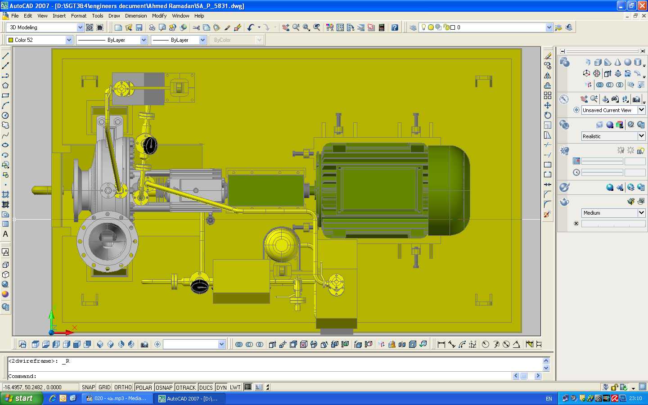The width and height of the screenshot is (648, 405).
Task: Disable OSNAP in the status bar
Action: point(164,387)
